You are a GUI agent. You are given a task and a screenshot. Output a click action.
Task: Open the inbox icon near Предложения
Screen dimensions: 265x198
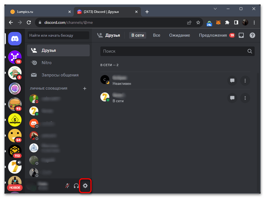[x=241, y=35]
